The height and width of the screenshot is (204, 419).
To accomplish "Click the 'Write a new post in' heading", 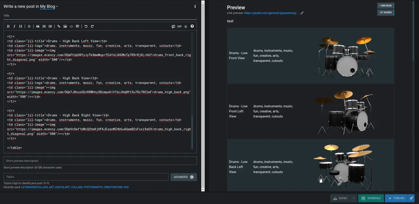I will pos(21,7).
